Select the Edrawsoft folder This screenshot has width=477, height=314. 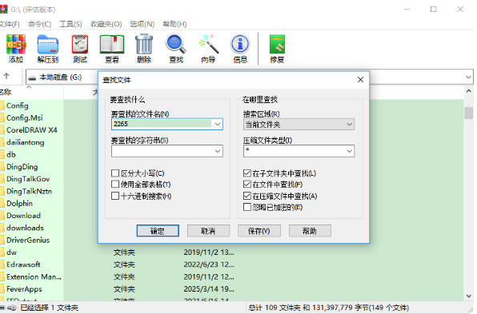(x=23, y=264)
